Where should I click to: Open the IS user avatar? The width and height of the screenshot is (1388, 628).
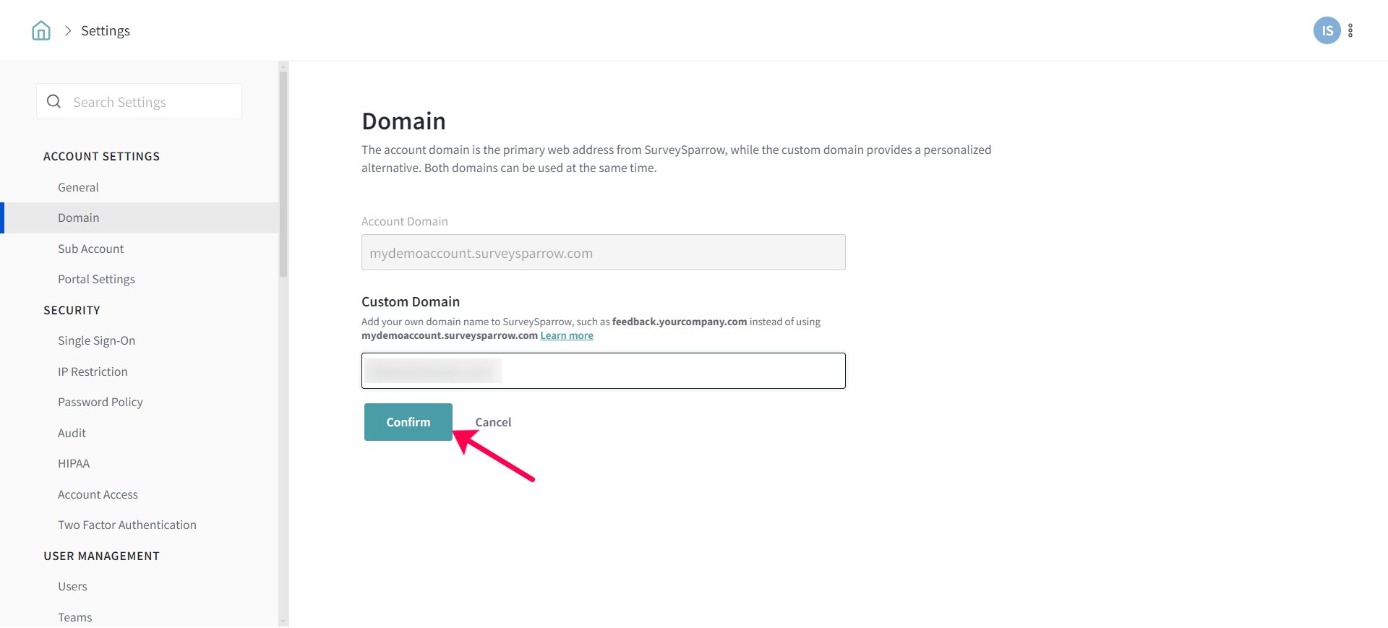[x=1327, y=30]
